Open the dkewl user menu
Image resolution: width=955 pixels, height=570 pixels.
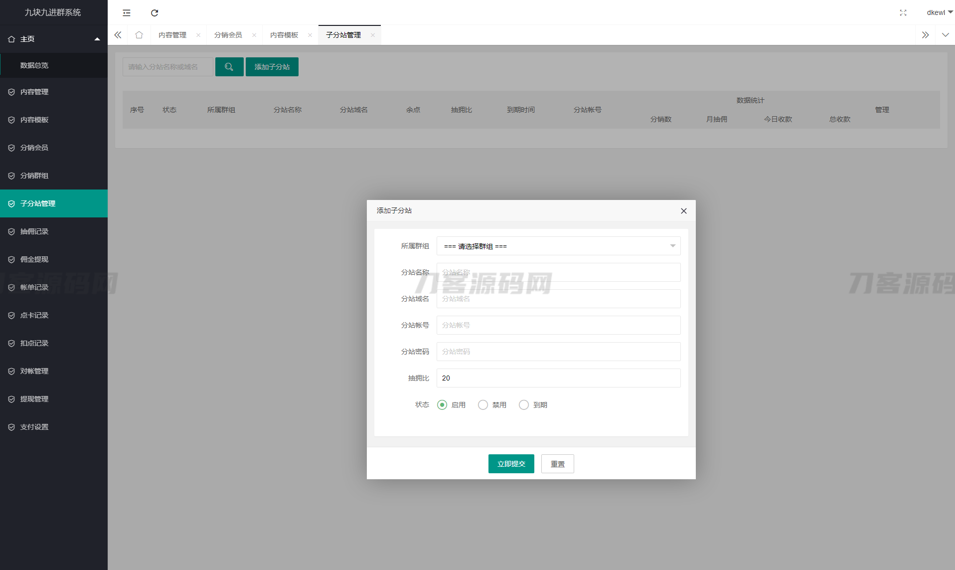[940, 12]
